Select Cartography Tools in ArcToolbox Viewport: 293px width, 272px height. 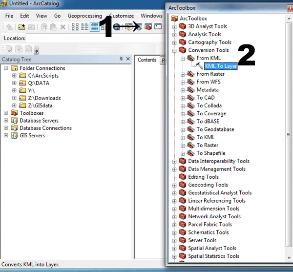pyautogui.click(x=209, y=42)
